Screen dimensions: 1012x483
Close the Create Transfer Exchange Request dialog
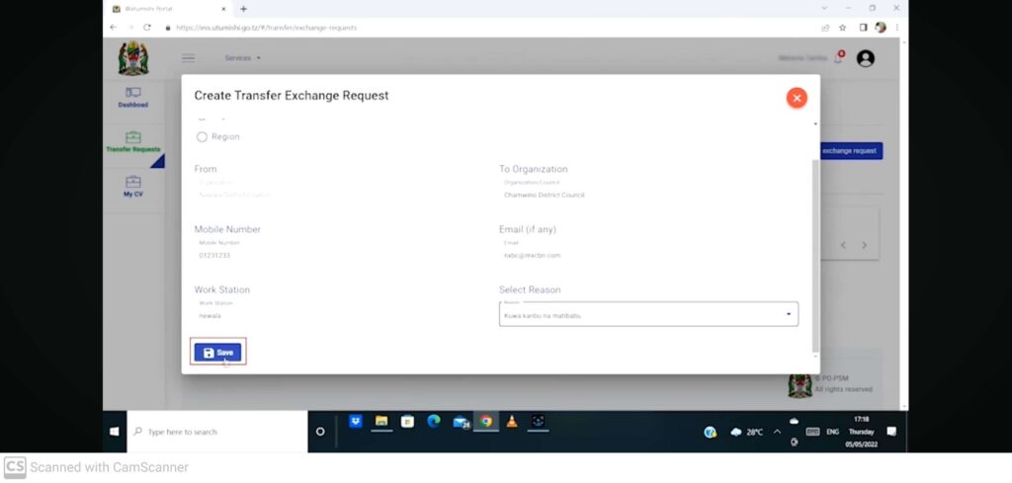point(797,97)
